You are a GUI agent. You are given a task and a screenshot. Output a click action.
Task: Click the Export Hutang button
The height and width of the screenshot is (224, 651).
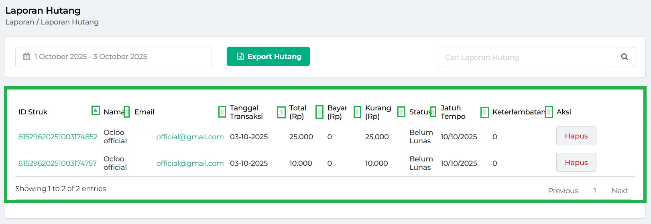[x=268, y=57]
